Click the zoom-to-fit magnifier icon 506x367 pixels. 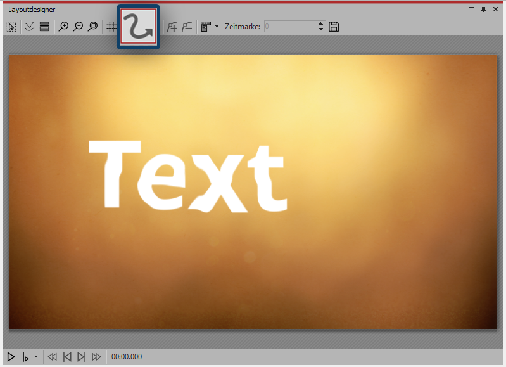tap(93, 27)
